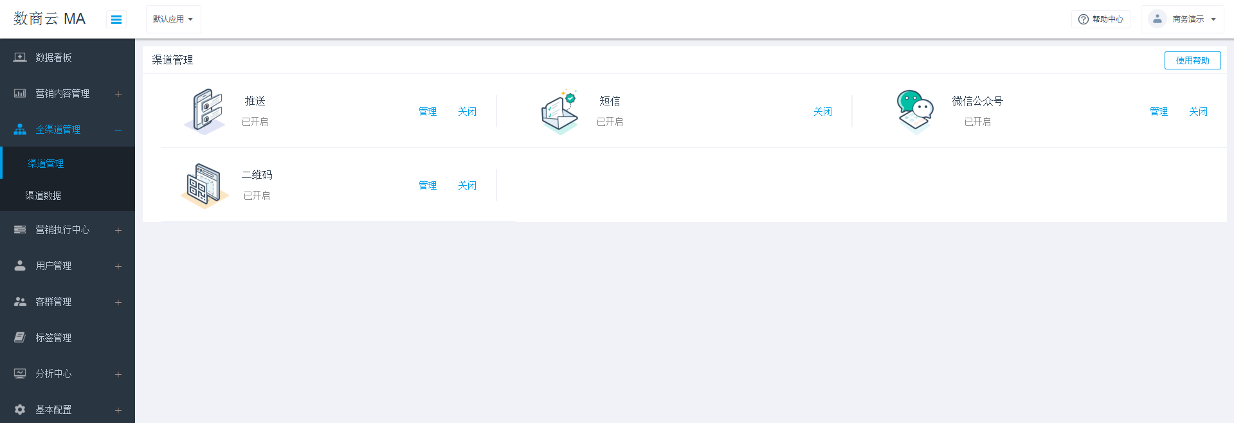The height and width of the screenshot is (423, 1234).
Task: Select 渠道数据 in the sidebar
Action: [x=43, y=195]
